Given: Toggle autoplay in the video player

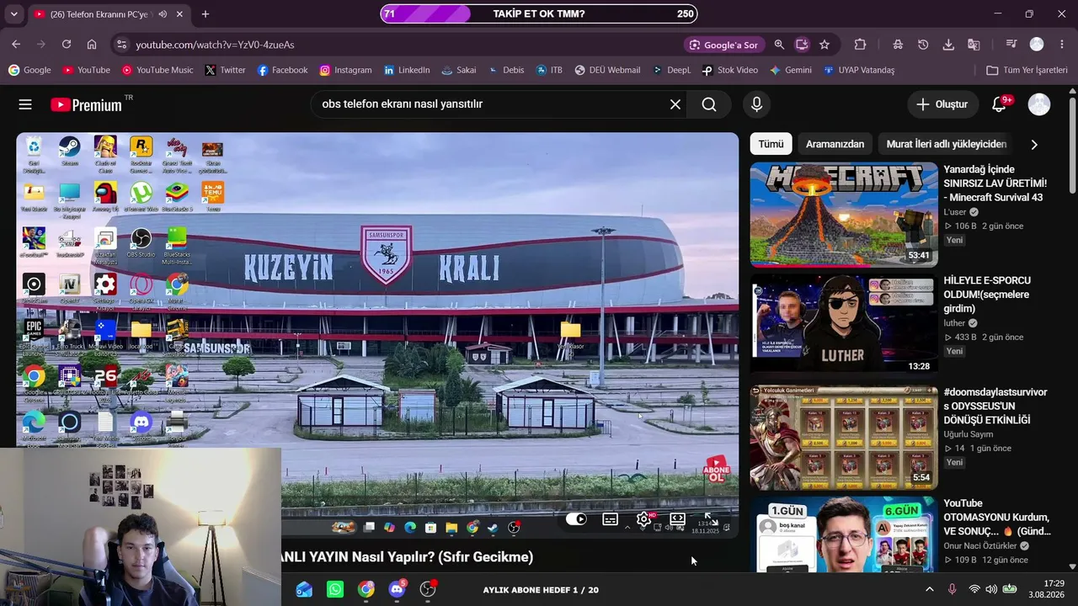Looking at the screenshot, I should 576,519.
